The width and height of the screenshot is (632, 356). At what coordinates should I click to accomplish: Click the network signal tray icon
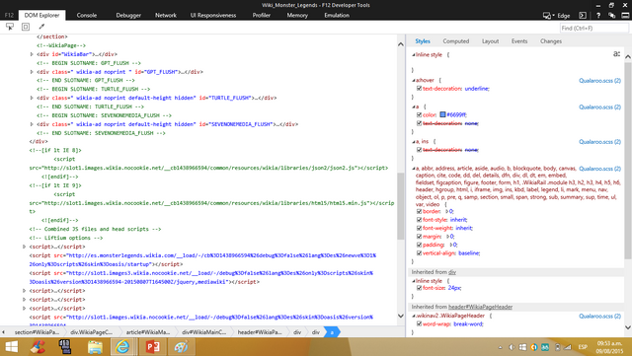(568, 347)
